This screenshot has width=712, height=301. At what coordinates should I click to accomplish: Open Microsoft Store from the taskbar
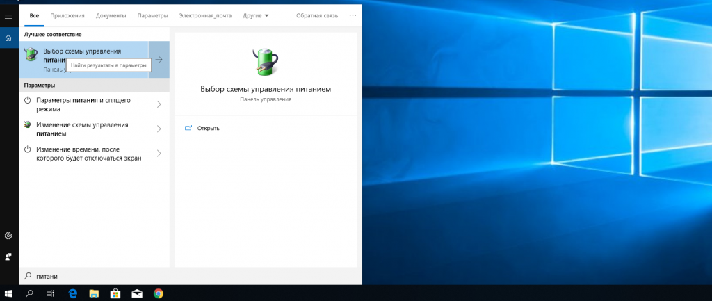115,293
